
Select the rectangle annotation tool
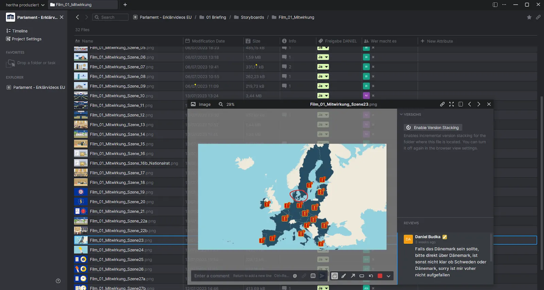362,276
